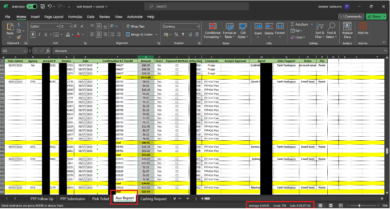Screen dimensions: 390x209
Task: Open the Analyze Data tool
Action: click(347, 26)
